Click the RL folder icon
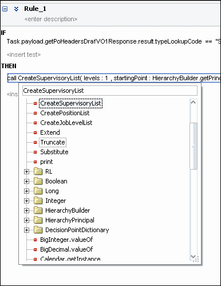The height and width of the screenshot is (286, 221). pos(38,171)
